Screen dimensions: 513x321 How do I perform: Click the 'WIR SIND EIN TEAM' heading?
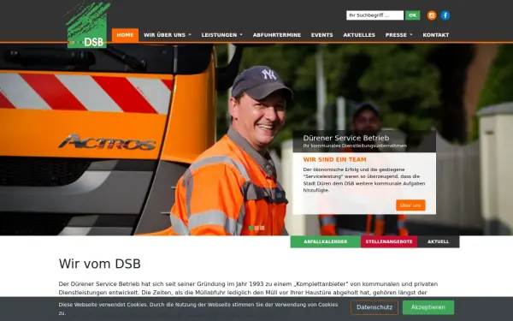[x=334, y=160]
